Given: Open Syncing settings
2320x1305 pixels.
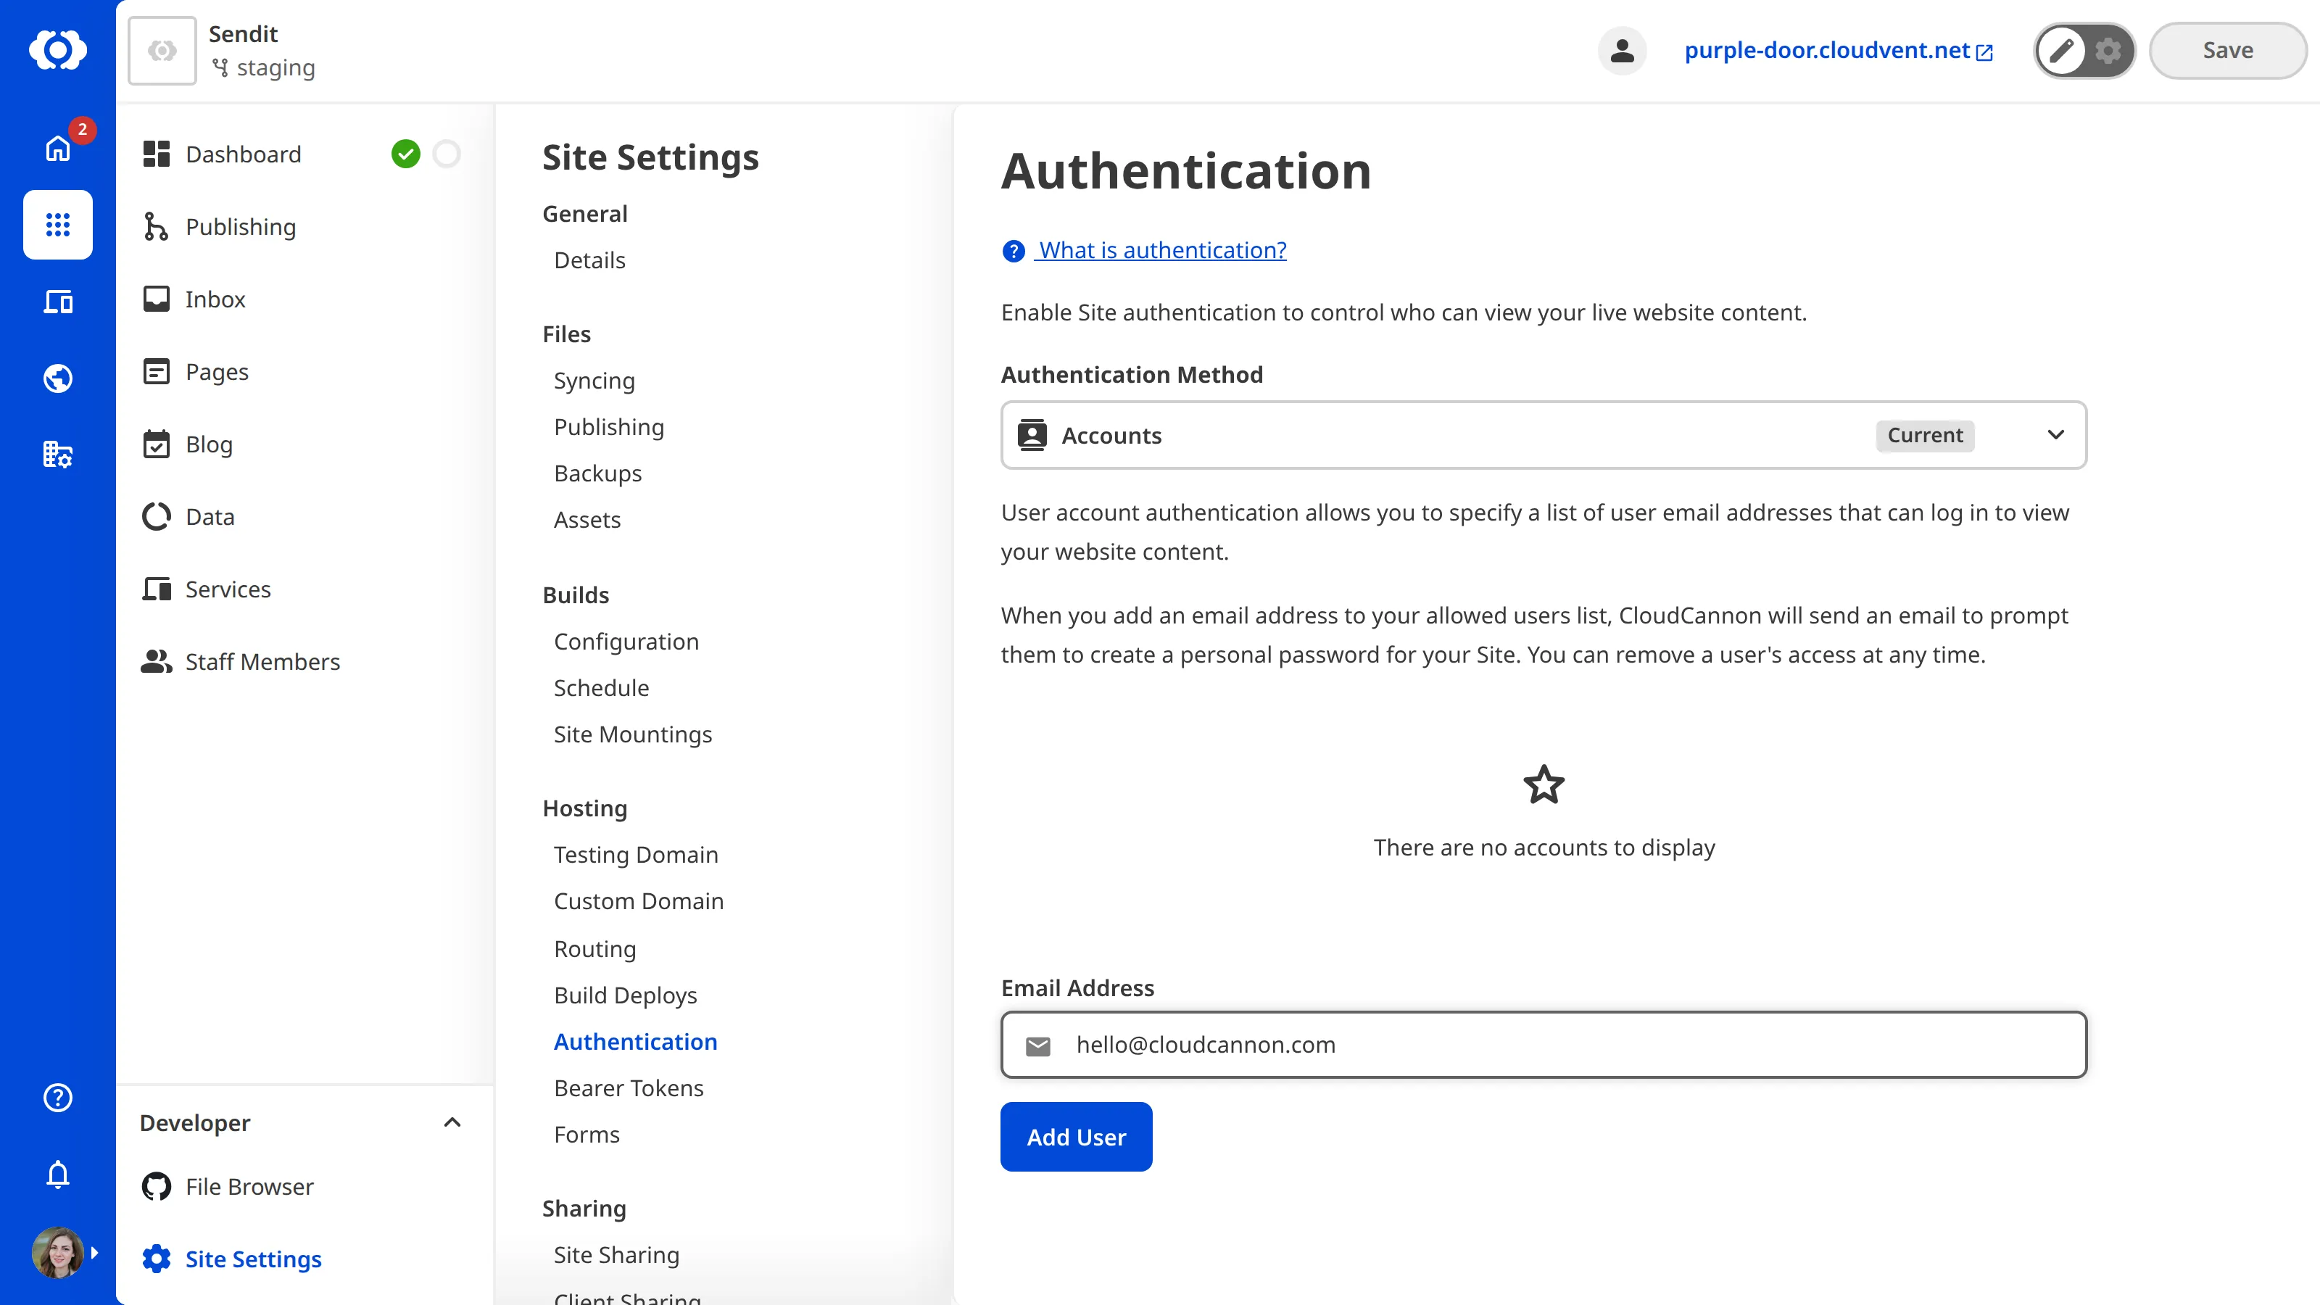Looking at the screenshot, I should (594, 381).
